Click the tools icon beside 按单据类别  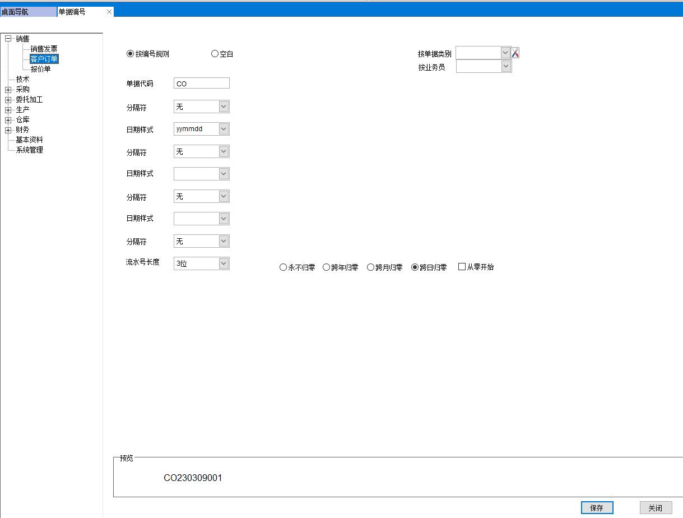coord(515,53)
